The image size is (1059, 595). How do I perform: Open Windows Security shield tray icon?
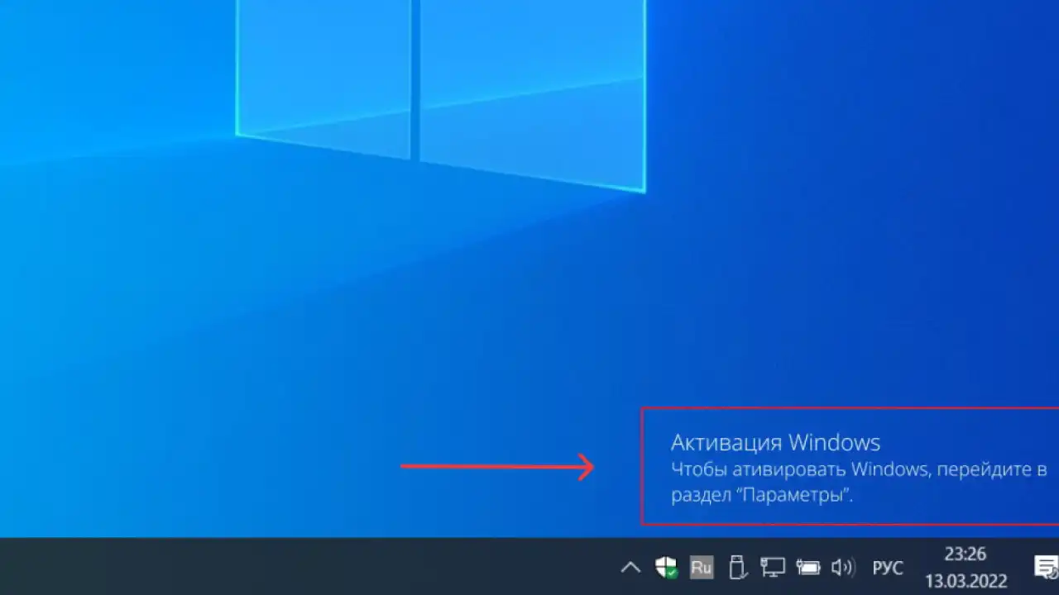666,567
